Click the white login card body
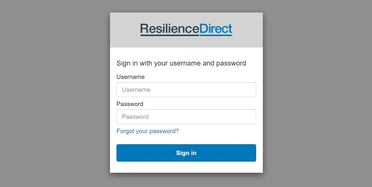This screenshot has width=372, height=187. (x=186, y=137)
